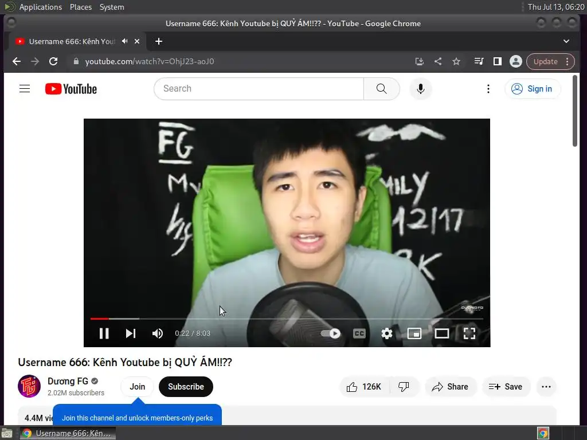The width and height of the screenshot is (587, 440).
Task: Skip to the next video
Action: click(130, 333)
